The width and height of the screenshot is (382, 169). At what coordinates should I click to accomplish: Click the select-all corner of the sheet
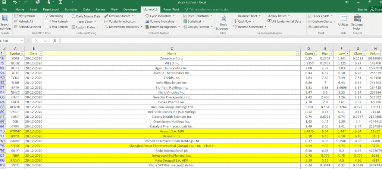tap(3, 49)
